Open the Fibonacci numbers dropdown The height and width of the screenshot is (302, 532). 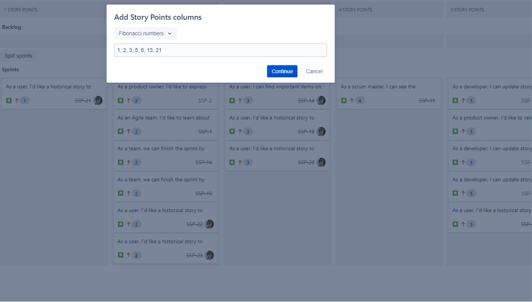[145, 33]
